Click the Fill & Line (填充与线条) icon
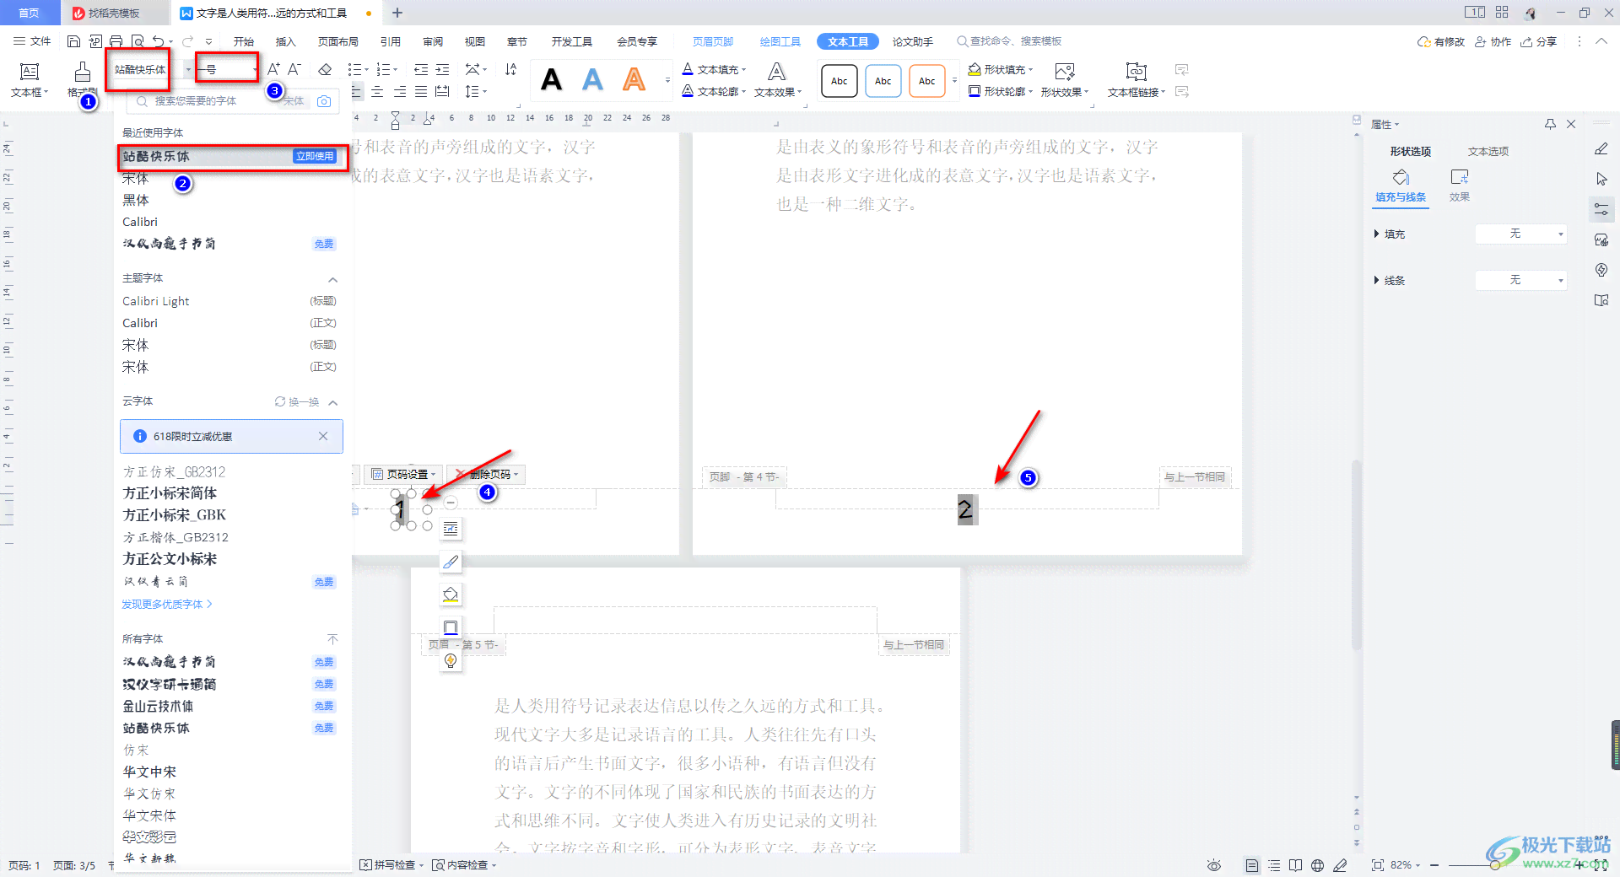 click(x=1401, y=177)
